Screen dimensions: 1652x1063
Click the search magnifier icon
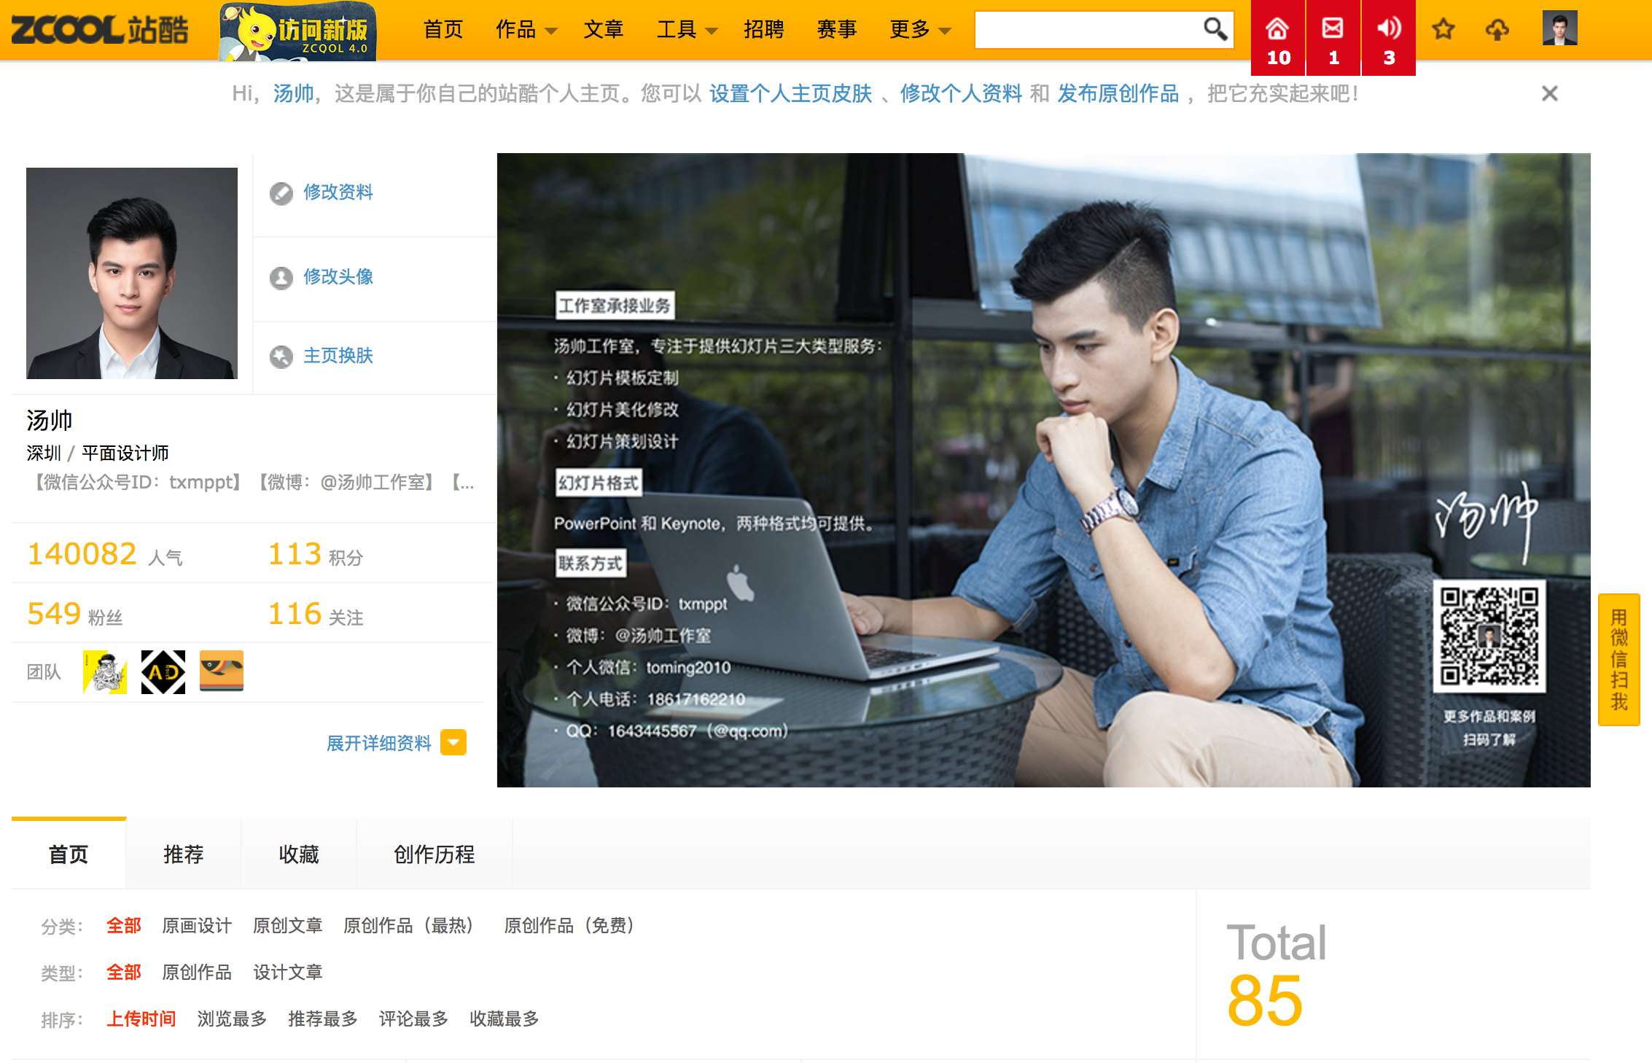pyautogui.click(x=1215, y=30)
